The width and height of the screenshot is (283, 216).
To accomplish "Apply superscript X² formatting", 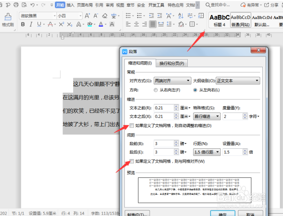I will pyautogui.click(x=61, y=24).
